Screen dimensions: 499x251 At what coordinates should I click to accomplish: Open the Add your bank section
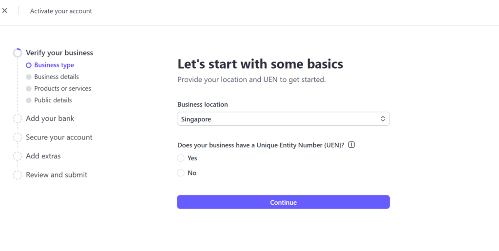click(50, 119)
